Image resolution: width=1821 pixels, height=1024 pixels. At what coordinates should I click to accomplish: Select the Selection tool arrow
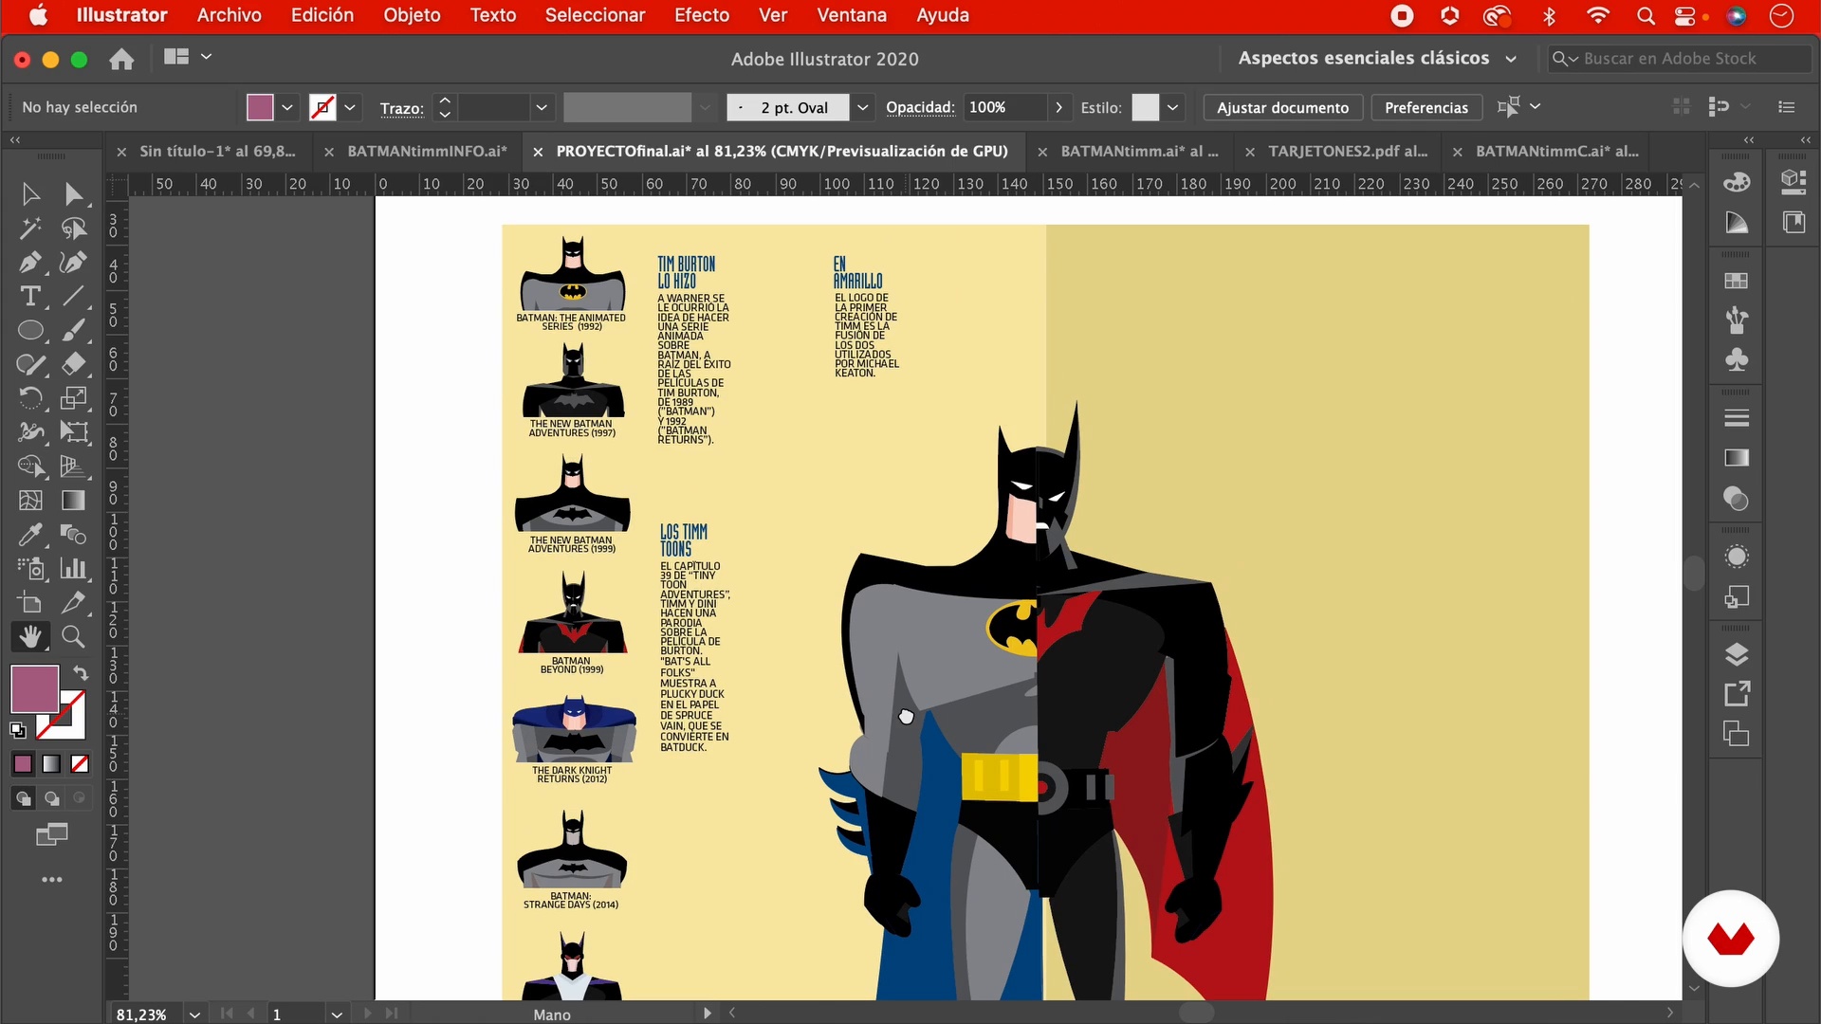click(x=30, y=194)
